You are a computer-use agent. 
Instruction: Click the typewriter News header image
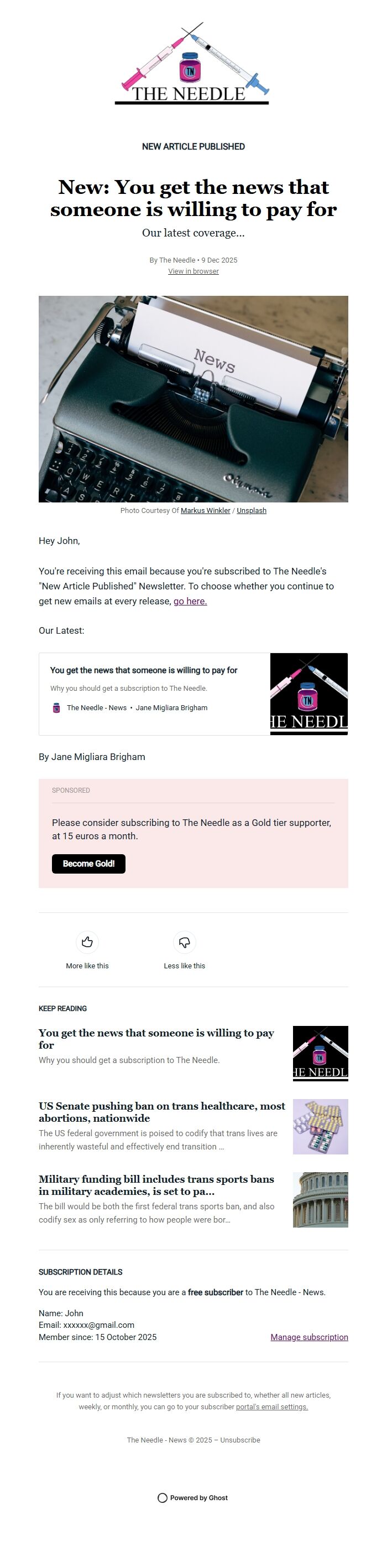193,399
